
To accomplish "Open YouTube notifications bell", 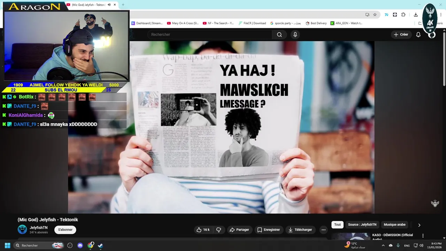I will pos(418,35).
